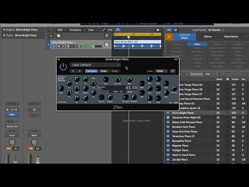Open the Editor view dropdown in plugin
The image size is (249, 187).
coord(161,71)
